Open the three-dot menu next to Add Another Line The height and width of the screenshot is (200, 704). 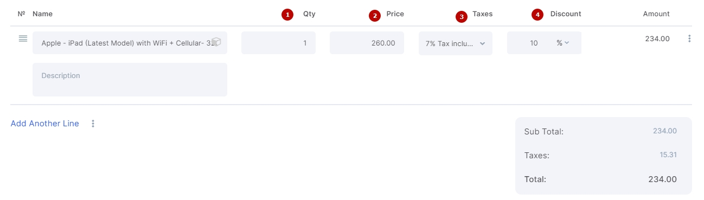click(93, 124)
